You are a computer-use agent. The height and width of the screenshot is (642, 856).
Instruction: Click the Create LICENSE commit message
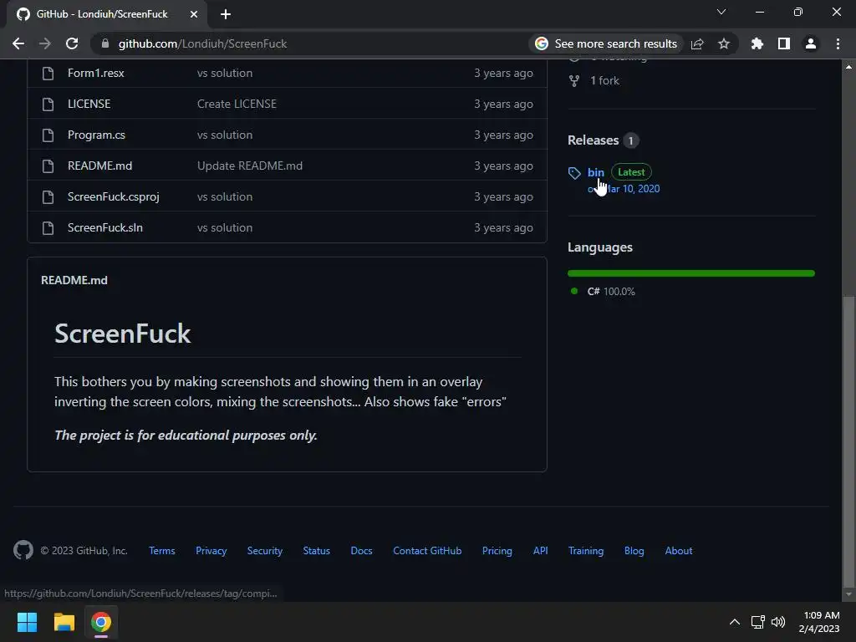pos(237,104)
